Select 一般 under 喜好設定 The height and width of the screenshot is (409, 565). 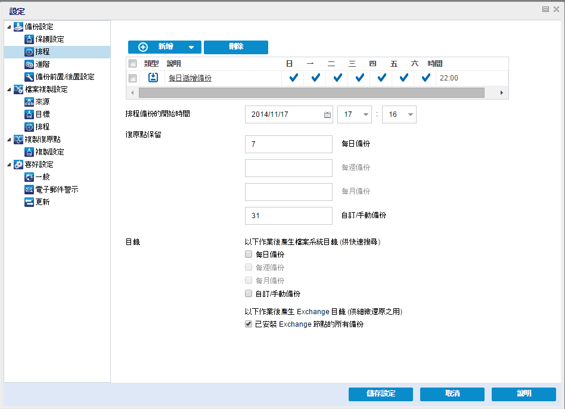point(42,177)
